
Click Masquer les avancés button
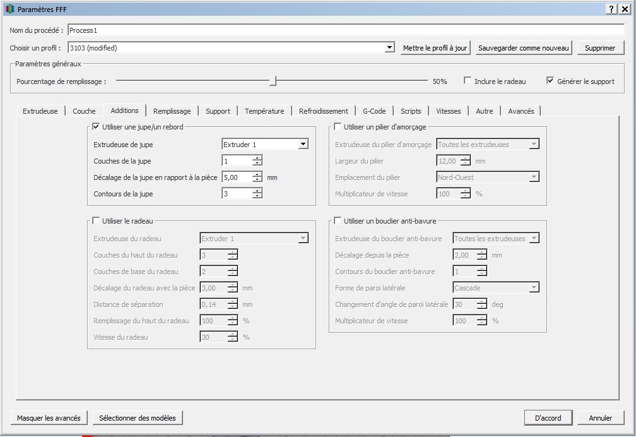tap(49, 418)
